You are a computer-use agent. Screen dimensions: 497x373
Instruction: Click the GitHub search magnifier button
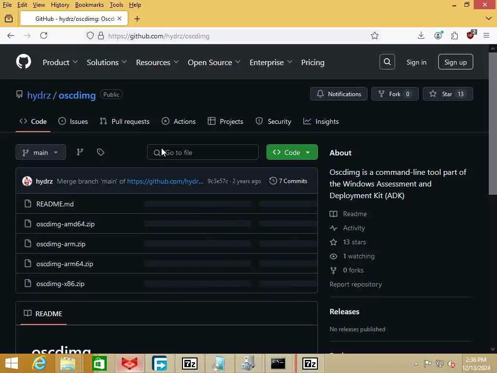[x=387, y=62]
